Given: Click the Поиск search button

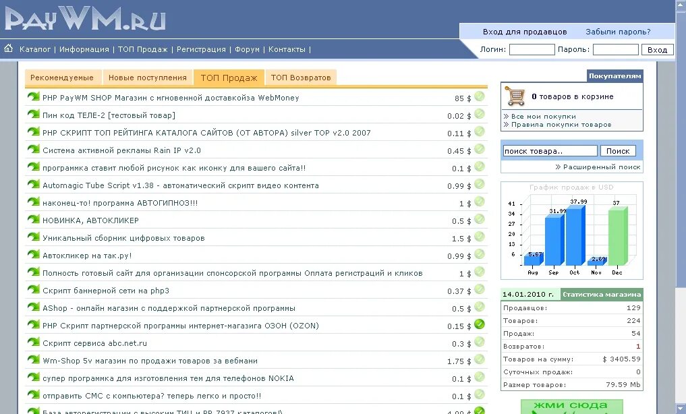Looking at the screenshot, I should tap(618, 151).
